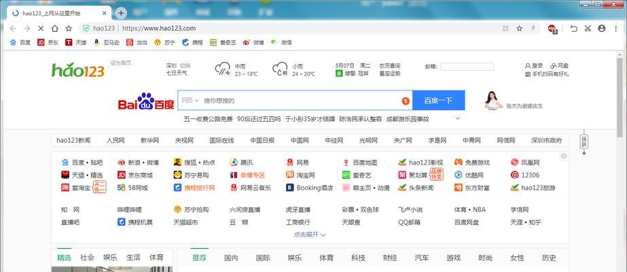
Task: Click the hao123 logo
Action: (x=78, y=71)
